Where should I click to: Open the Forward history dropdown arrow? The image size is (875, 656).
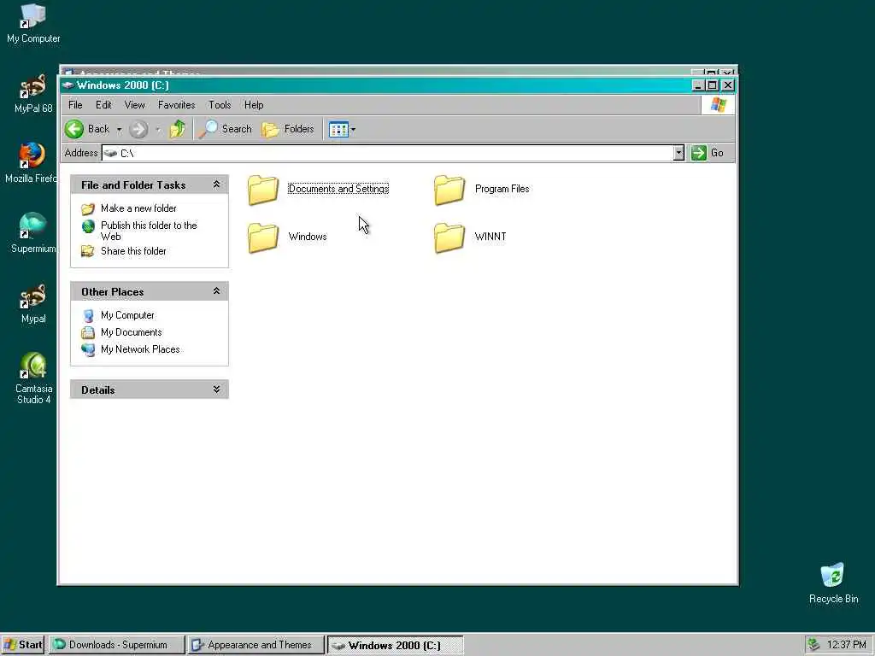[158, 130]
